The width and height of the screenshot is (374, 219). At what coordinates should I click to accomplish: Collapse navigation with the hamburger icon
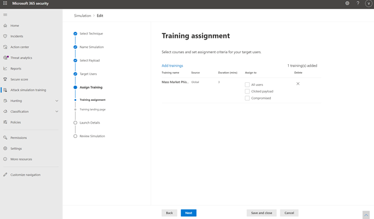point(5,15)
